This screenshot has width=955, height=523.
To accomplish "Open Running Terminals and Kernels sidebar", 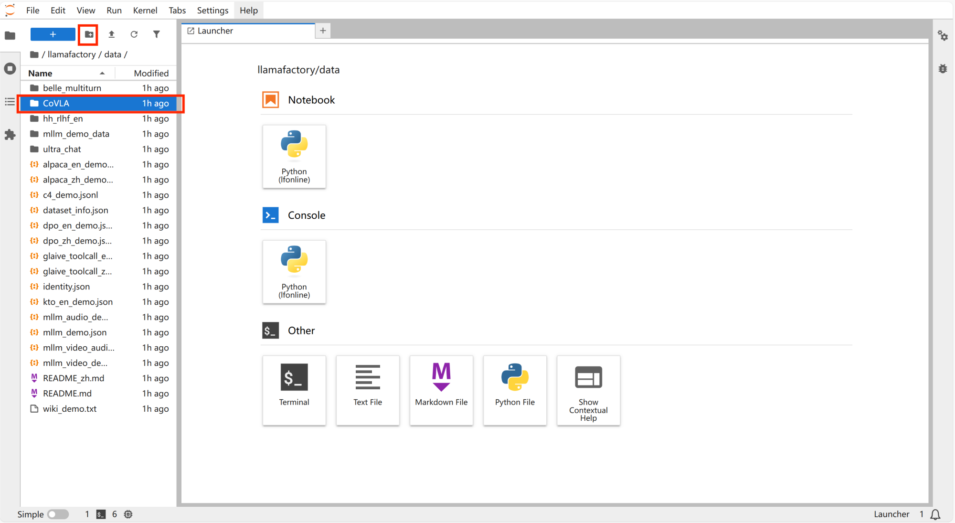I will (10, 68).
